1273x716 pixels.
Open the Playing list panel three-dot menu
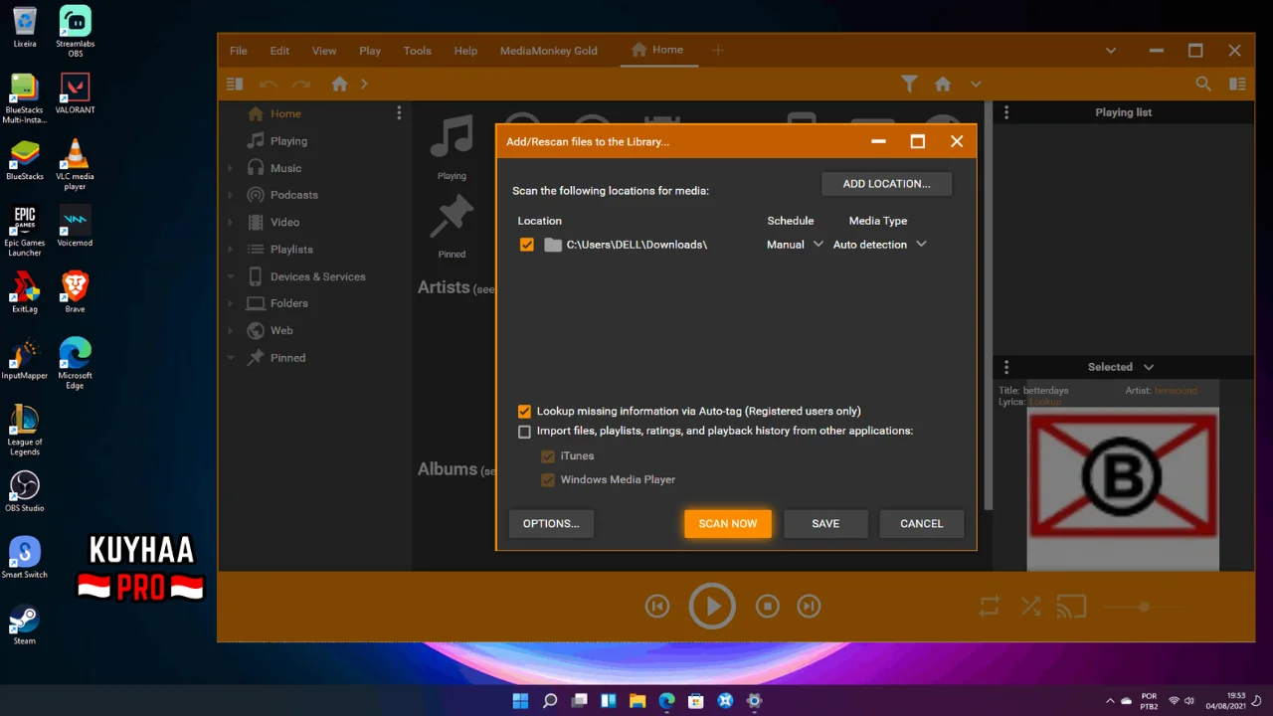1006,112
